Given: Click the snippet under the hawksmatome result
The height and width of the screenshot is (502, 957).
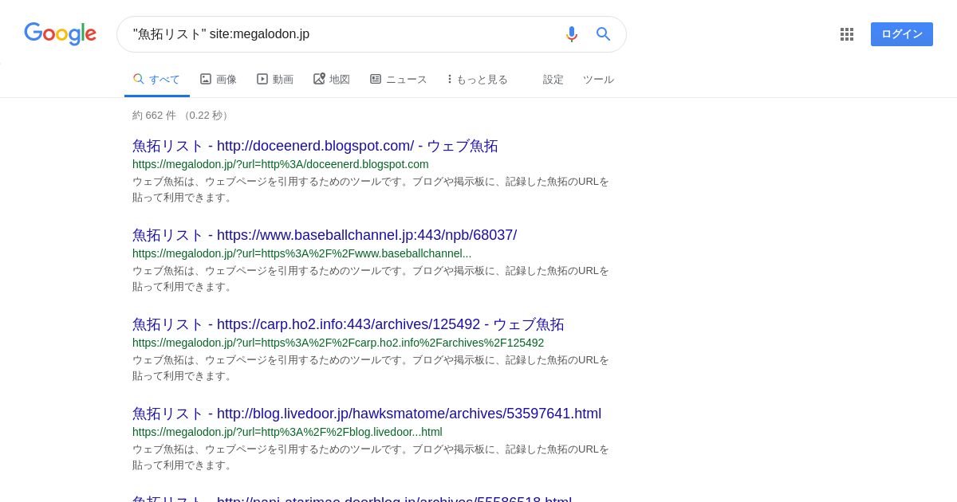Looking at the screenshot, I should 371,457.
